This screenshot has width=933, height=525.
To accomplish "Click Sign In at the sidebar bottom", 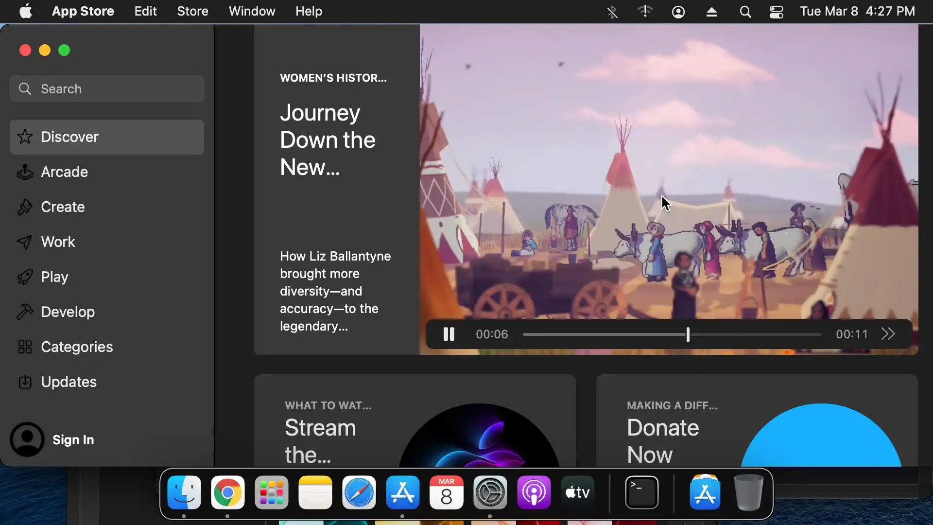I will pyautogui.click(x=73, y=440).
